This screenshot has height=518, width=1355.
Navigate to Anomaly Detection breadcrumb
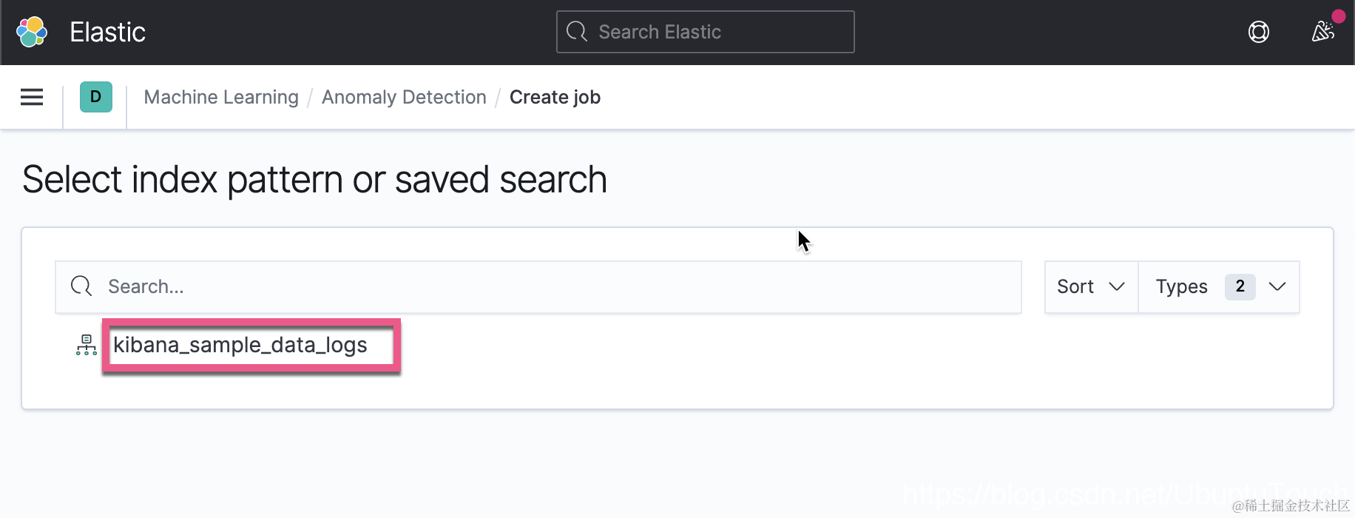(404, 97)
